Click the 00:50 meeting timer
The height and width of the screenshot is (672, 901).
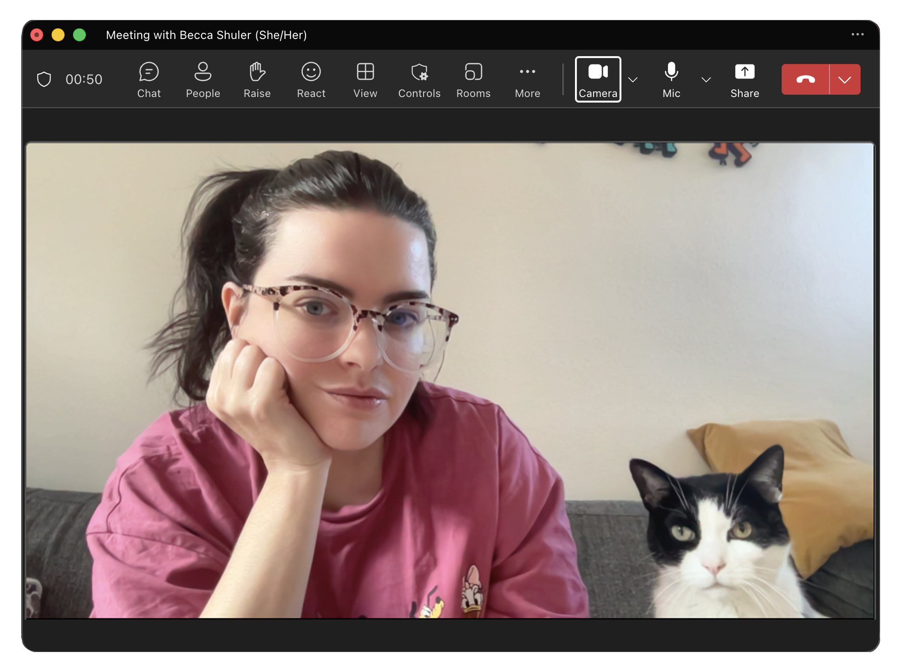point(84,79)
